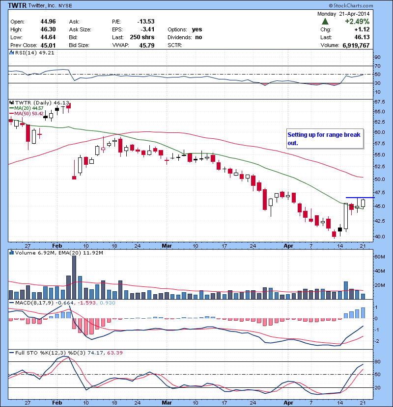This screenshot has width=393, height=407.
Task: Click the date 'Monday 21-Apr-2014'
Action: [343, 14]
